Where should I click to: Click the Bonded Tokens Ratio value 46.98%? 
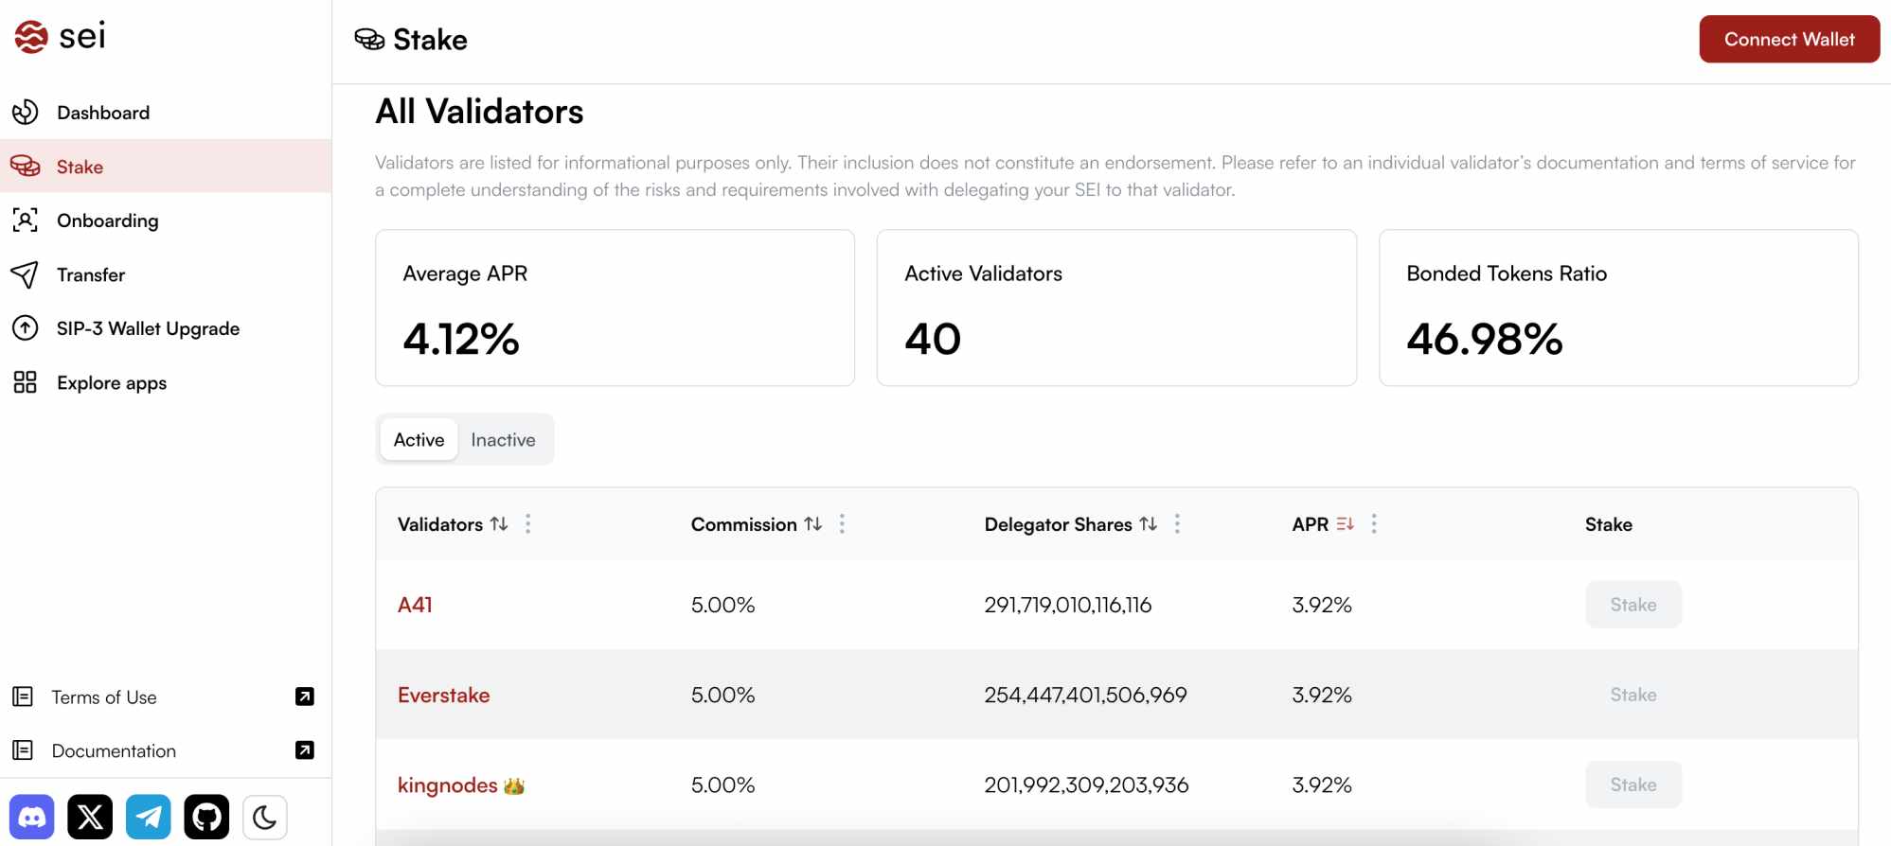(x=1485, y=339)
